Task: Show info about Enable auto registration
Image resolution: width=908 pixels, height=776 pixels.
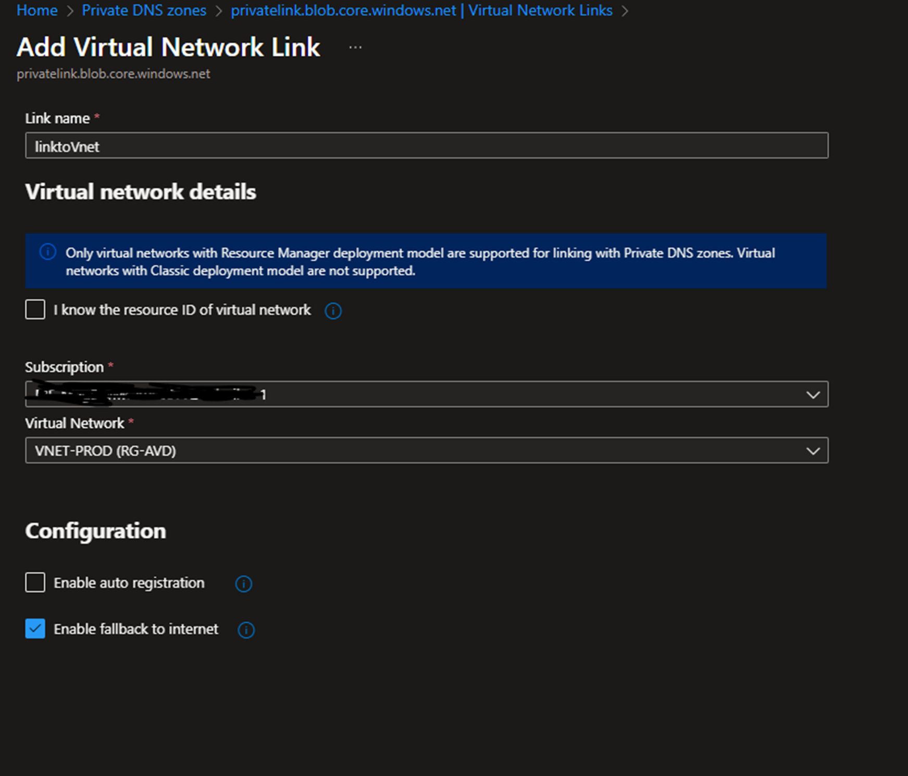Action: click(x=243, y=584)
